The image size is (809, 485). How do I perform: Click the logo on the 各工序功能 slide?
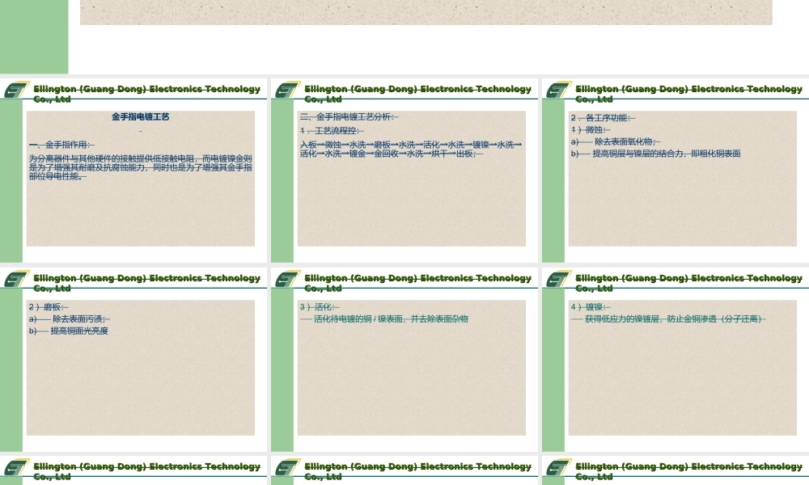(x=559, y=90)
